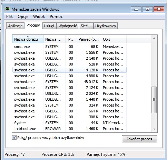Image resolution: width=167 pixels, height=160 pixels.
Task: Open the Użytkownicy tab
Action: (x=106, y=26)
